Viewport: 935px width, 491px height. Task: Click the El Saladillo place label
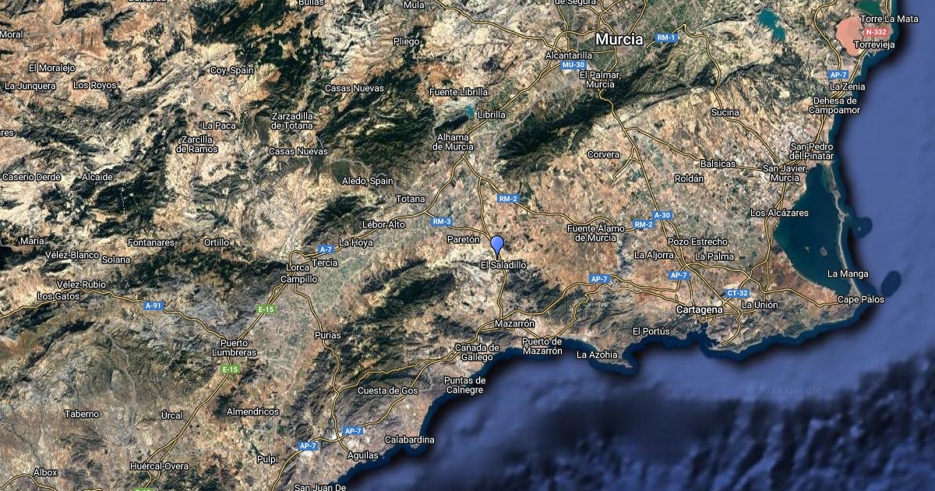click(x=503, y=265)
